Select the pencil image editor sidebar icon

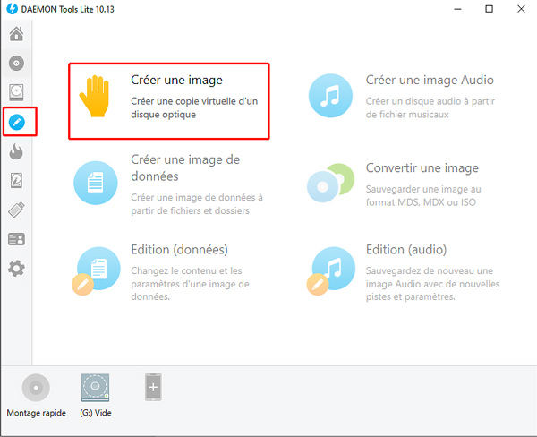[x=17, y=121]
